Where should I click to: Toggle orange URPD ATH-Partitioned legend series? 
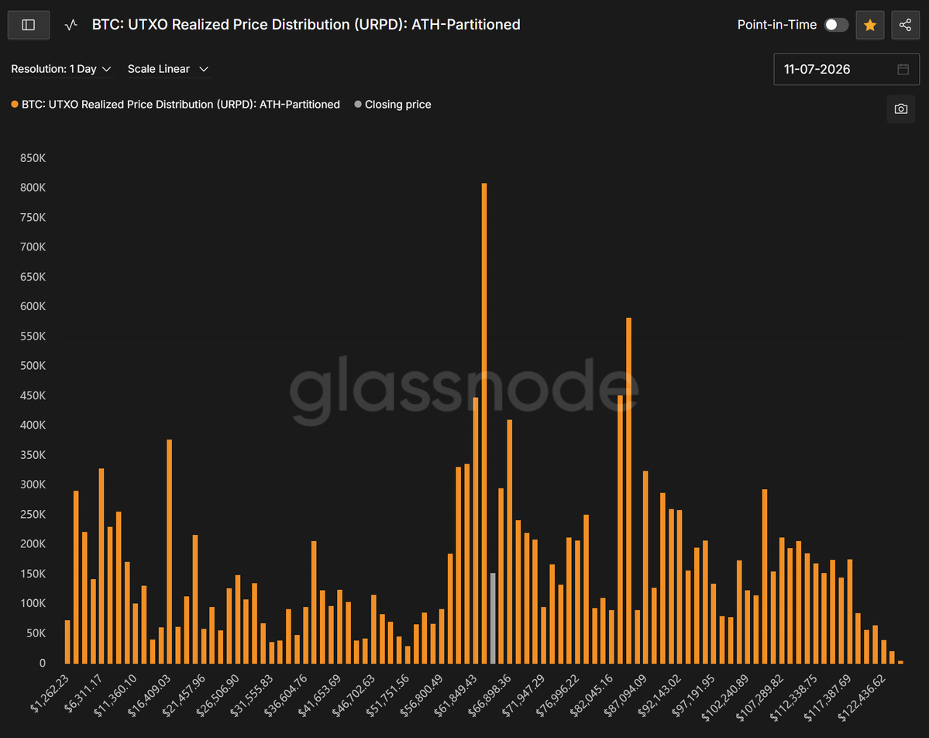coord(175,105)
